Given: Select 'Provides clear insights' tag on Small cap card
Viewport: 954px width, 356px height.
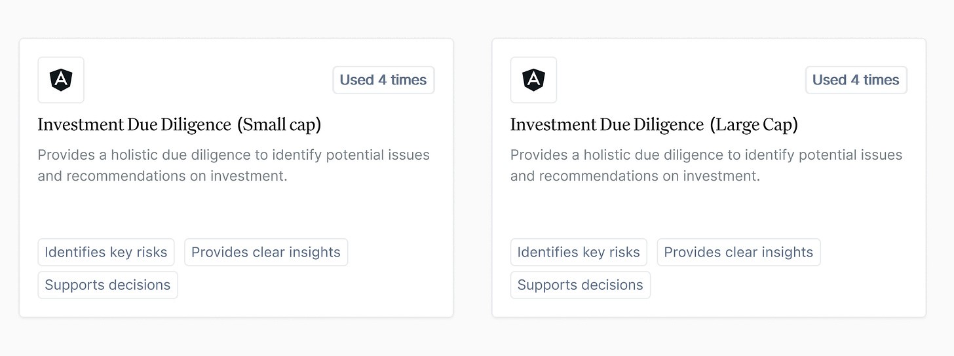Looking at the screenshot, I should 266,252.
